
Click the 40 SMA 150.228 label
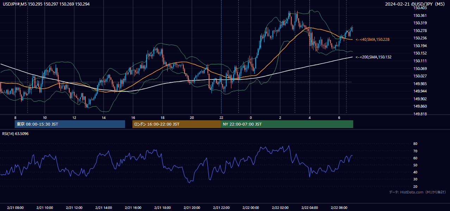(x=373, y=39)
